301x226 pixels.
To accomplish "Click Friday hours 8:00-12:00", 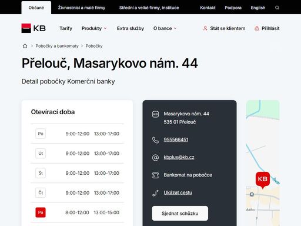I will pos(77,212).
